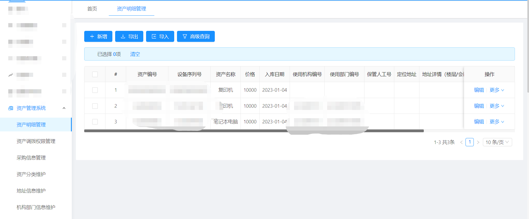Click the 入库日期 column header

point(275,74)
